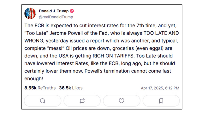Click the pink verified checkmark badge
The image size is (202, 115).
pyautogui.click(x=72, y=11)
